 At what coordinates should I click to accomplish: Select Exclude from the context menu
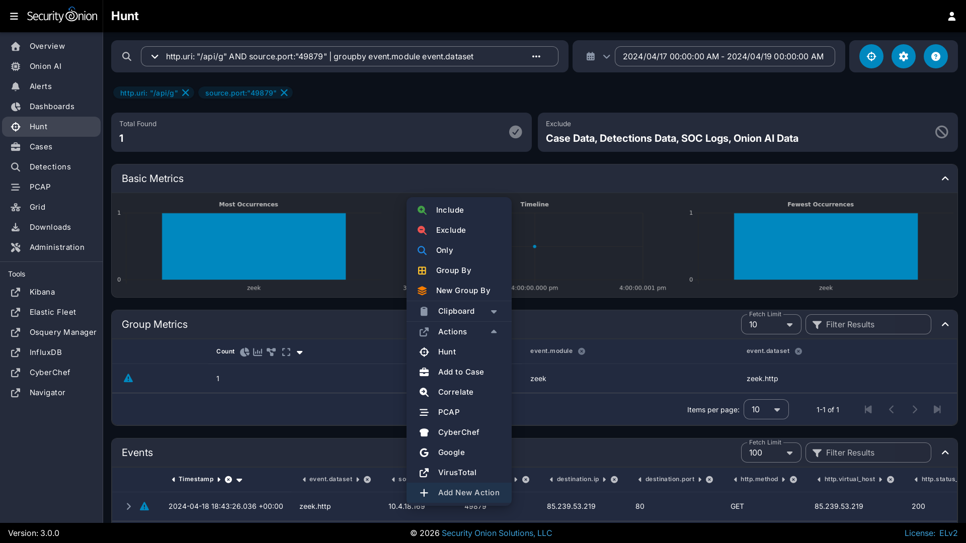pyautogui.click(x=451, y=230)
